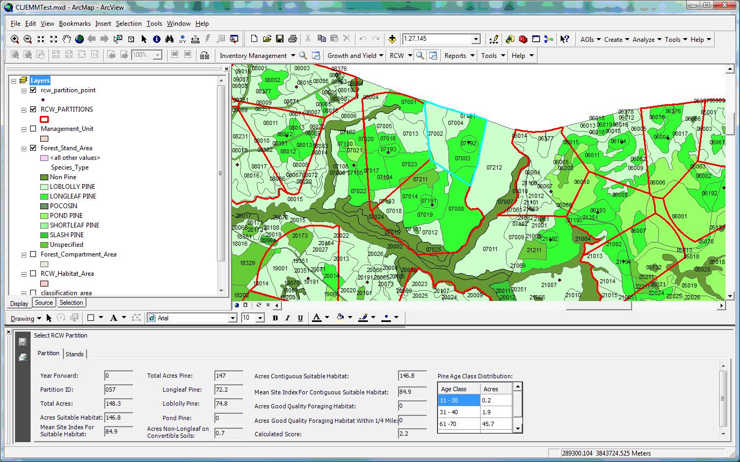Click the Partition ID field
The image size is (740, 462).
pos(118,390)
